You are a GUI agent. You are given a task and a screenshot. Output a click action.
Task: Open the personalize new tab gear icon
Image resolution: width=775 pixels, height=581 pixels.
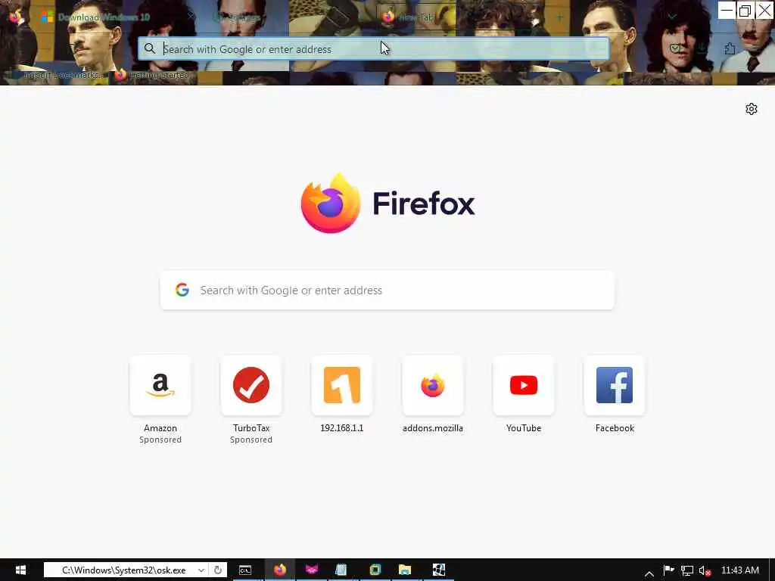pyautogui.click(x=752, y=109)
